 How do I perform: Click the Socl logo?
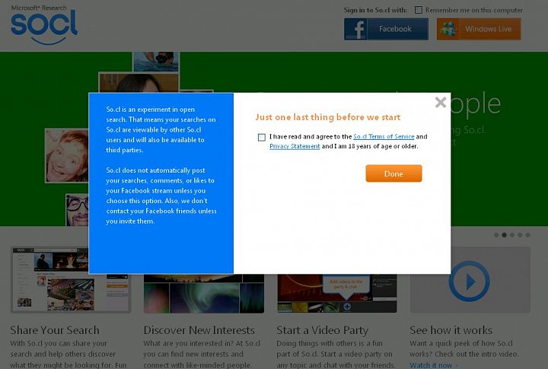click(43, 24)
